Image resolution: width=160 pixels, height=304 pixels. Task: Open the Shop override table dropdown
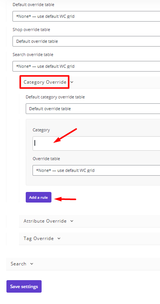[x=86, y=41]
